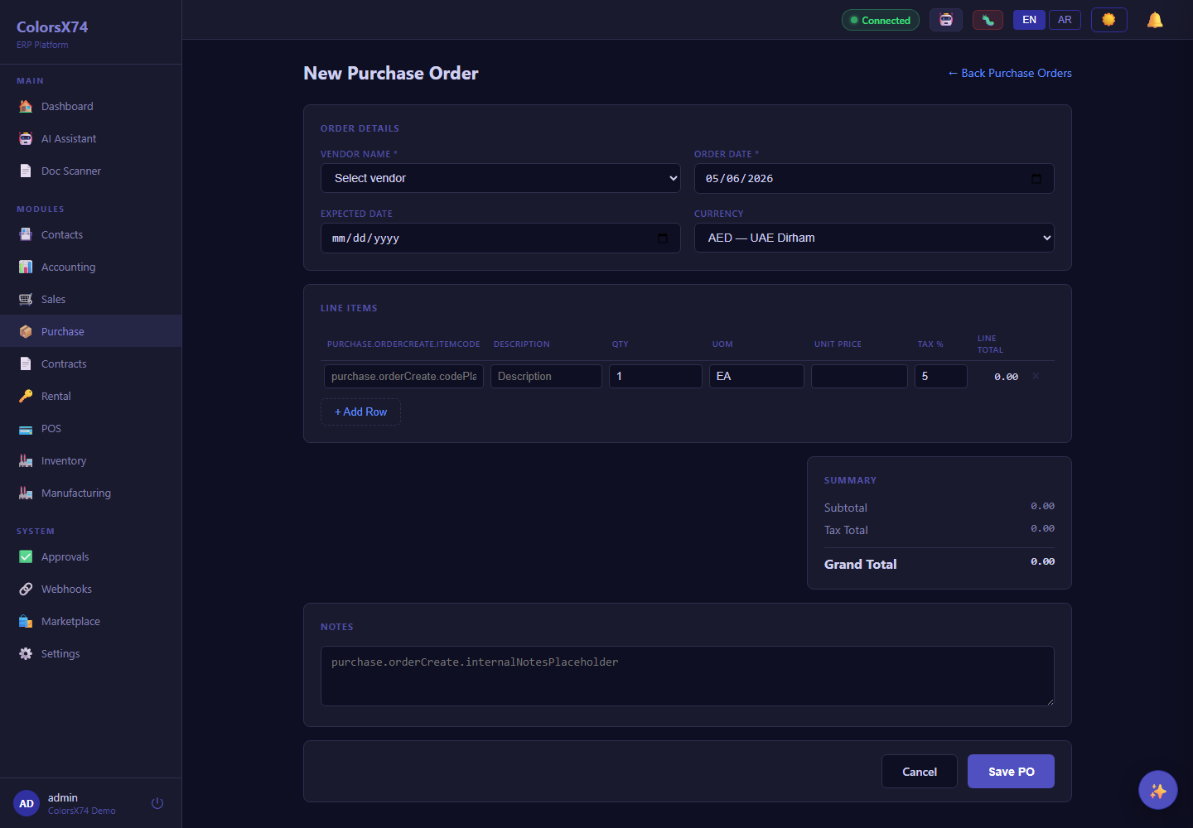Click the ColorsX74 logo text

(x=52, y=26)
